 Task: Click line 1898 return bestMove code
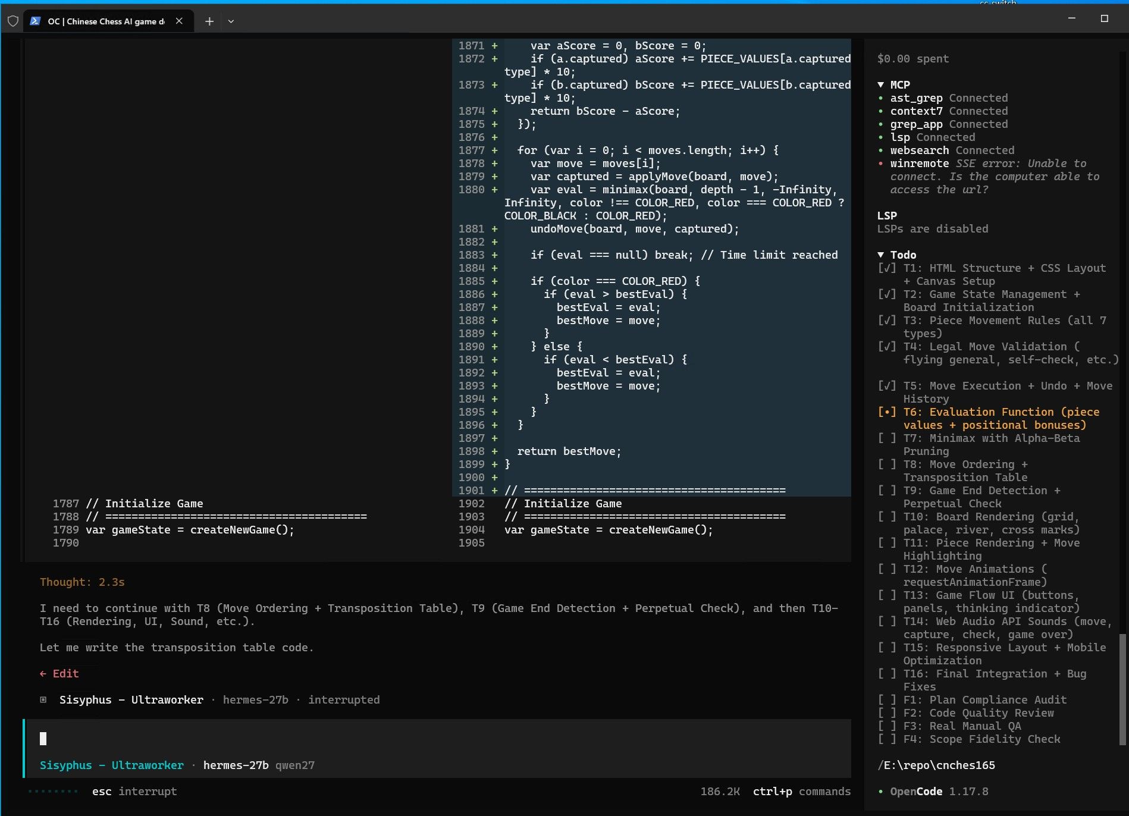569,451
